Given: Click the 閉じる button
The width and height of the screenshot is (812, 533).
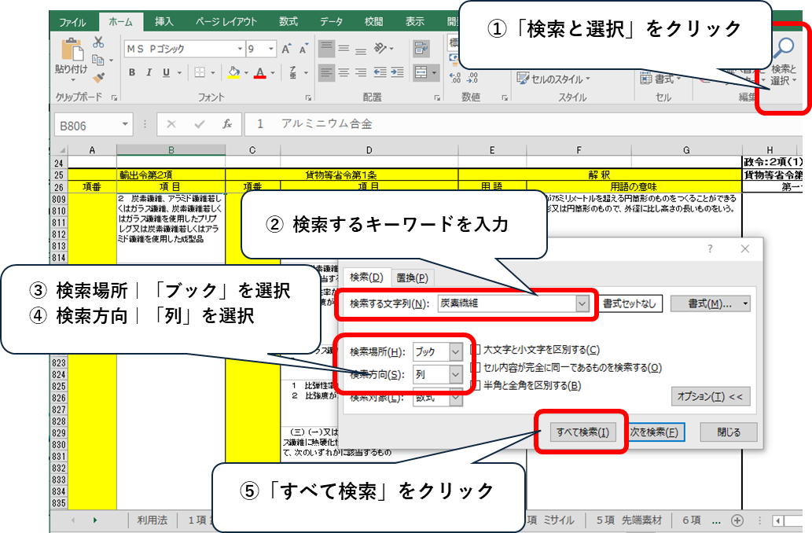Looking at the screenshot, I should 729,432.
